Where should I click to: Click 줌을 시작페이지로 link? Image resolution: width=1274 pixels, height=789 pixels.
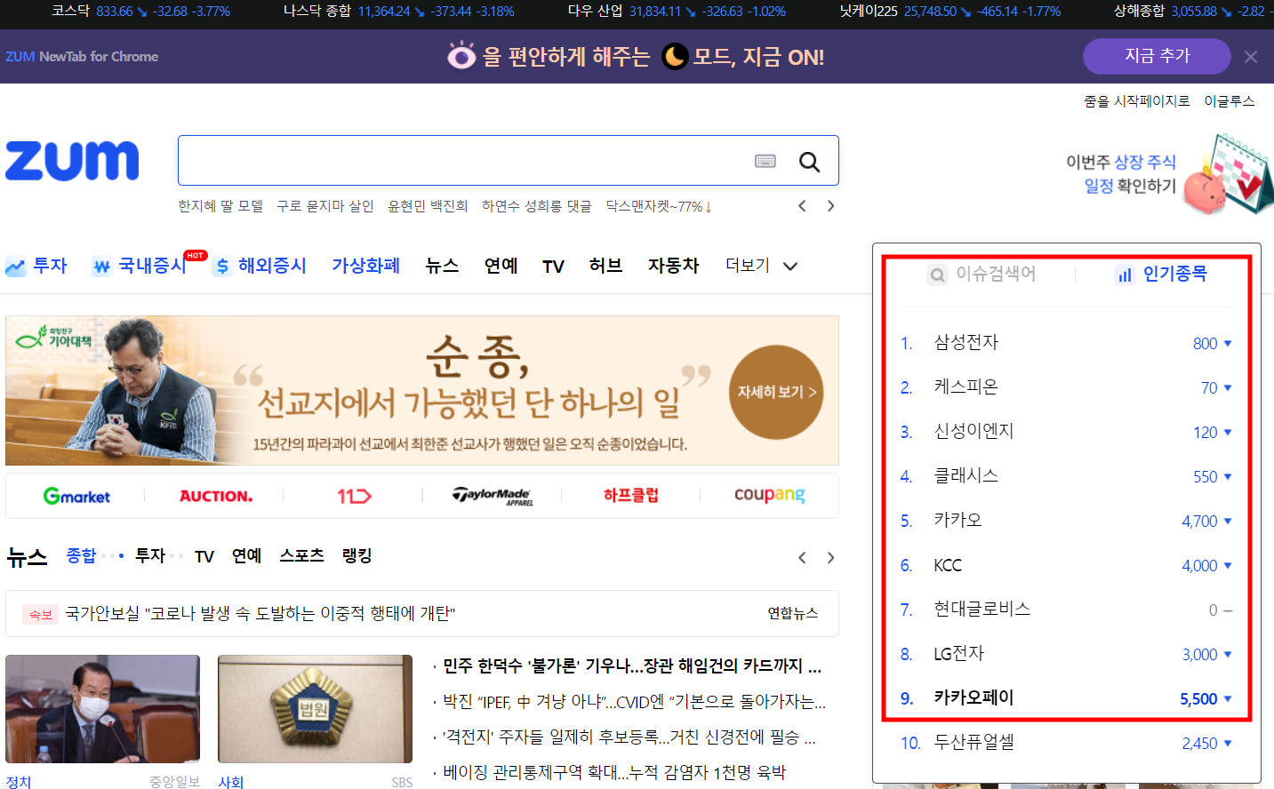[x=1137, y=101]
